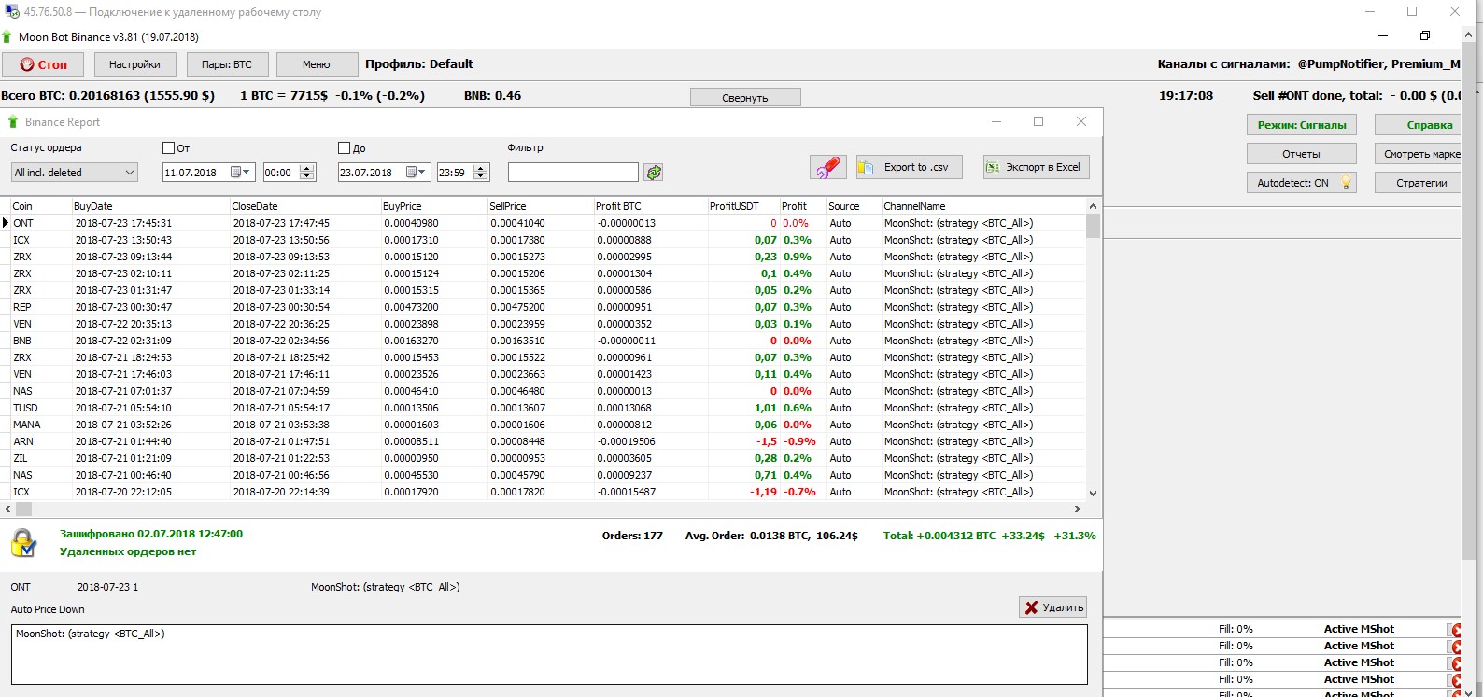
Task: Sort by the SellPrice column header
Action: coord(540,206)
